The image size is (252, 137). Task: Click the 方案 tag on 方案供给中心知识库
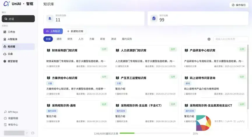(x=50, y=84)
